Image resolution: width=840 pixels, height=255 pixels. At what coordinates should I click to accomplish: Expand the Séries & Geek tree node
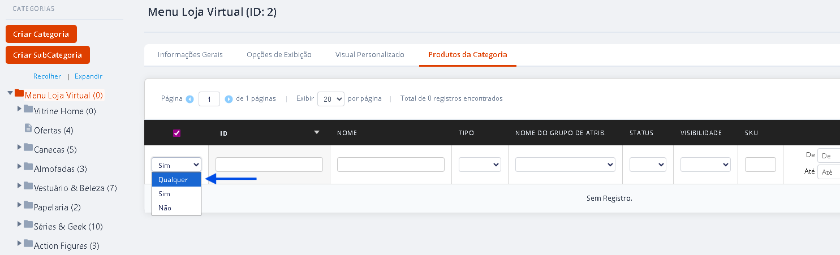pos(20,223)
